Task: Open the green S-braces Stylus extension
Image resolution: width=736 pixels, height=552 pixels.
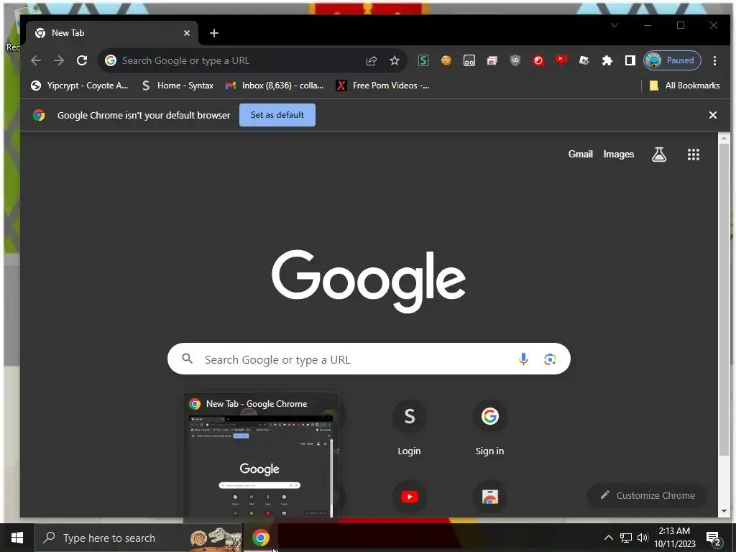Action: tap(423, 60)
